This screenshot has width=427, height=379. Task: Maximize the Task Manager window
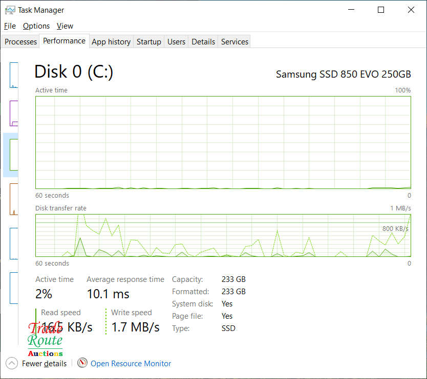[381, 10]
